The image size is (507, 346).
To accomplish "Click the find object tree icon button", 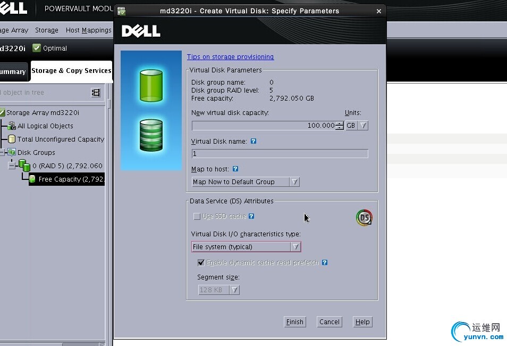I will point(96,93).
